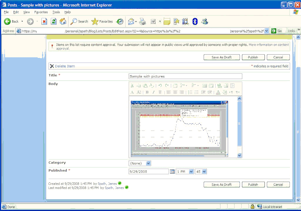Click the Undo icon in editor toolbar
This screenshot has width=301, height=211.
tap(160, 86)
